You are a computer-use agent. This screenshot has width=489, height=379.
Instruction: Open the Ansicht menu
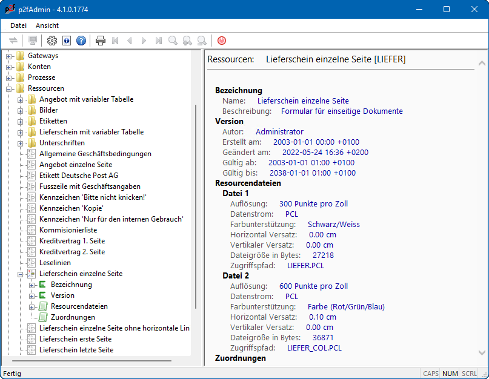coord(47,25)
